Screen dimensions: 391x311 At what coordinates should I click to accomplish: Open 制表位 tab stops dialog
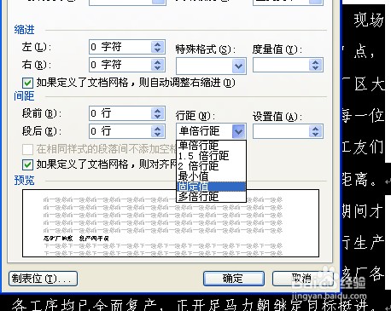point(43,279)
